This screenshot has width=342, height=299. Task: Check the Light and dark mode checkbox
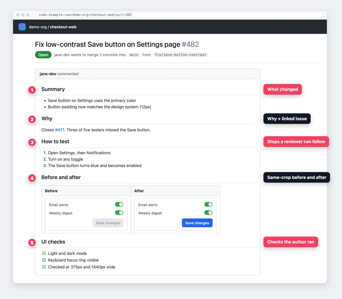click(x=44, y=253)
